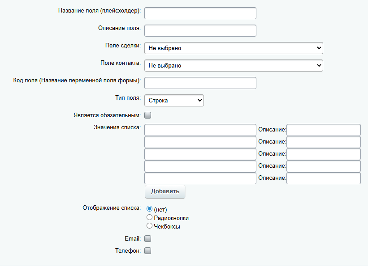Enable the «Является обязательным» checkbox
The image size is (368, 267).
pos(148,115)
